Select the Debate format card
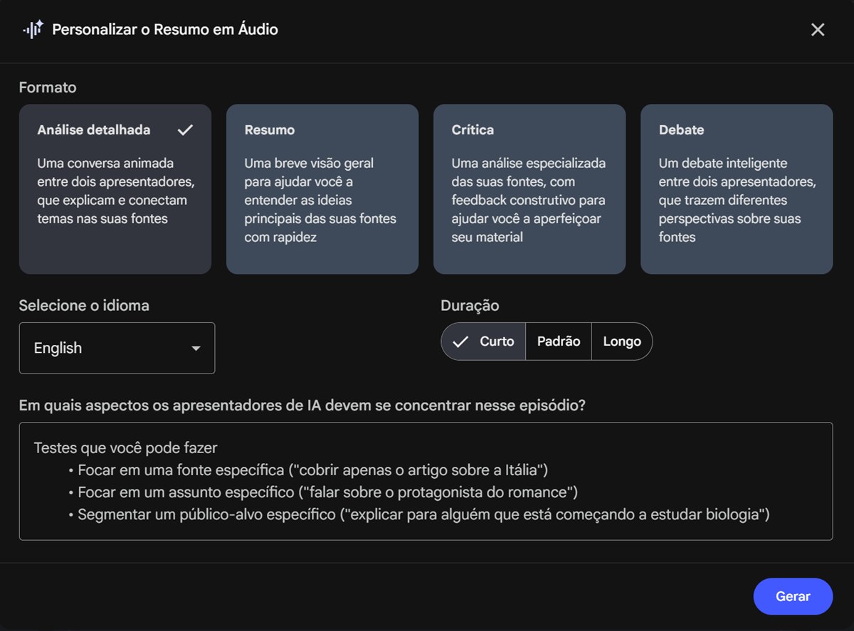Image resolution: width=854 pixels, height=631 pixels. (737, 189)
